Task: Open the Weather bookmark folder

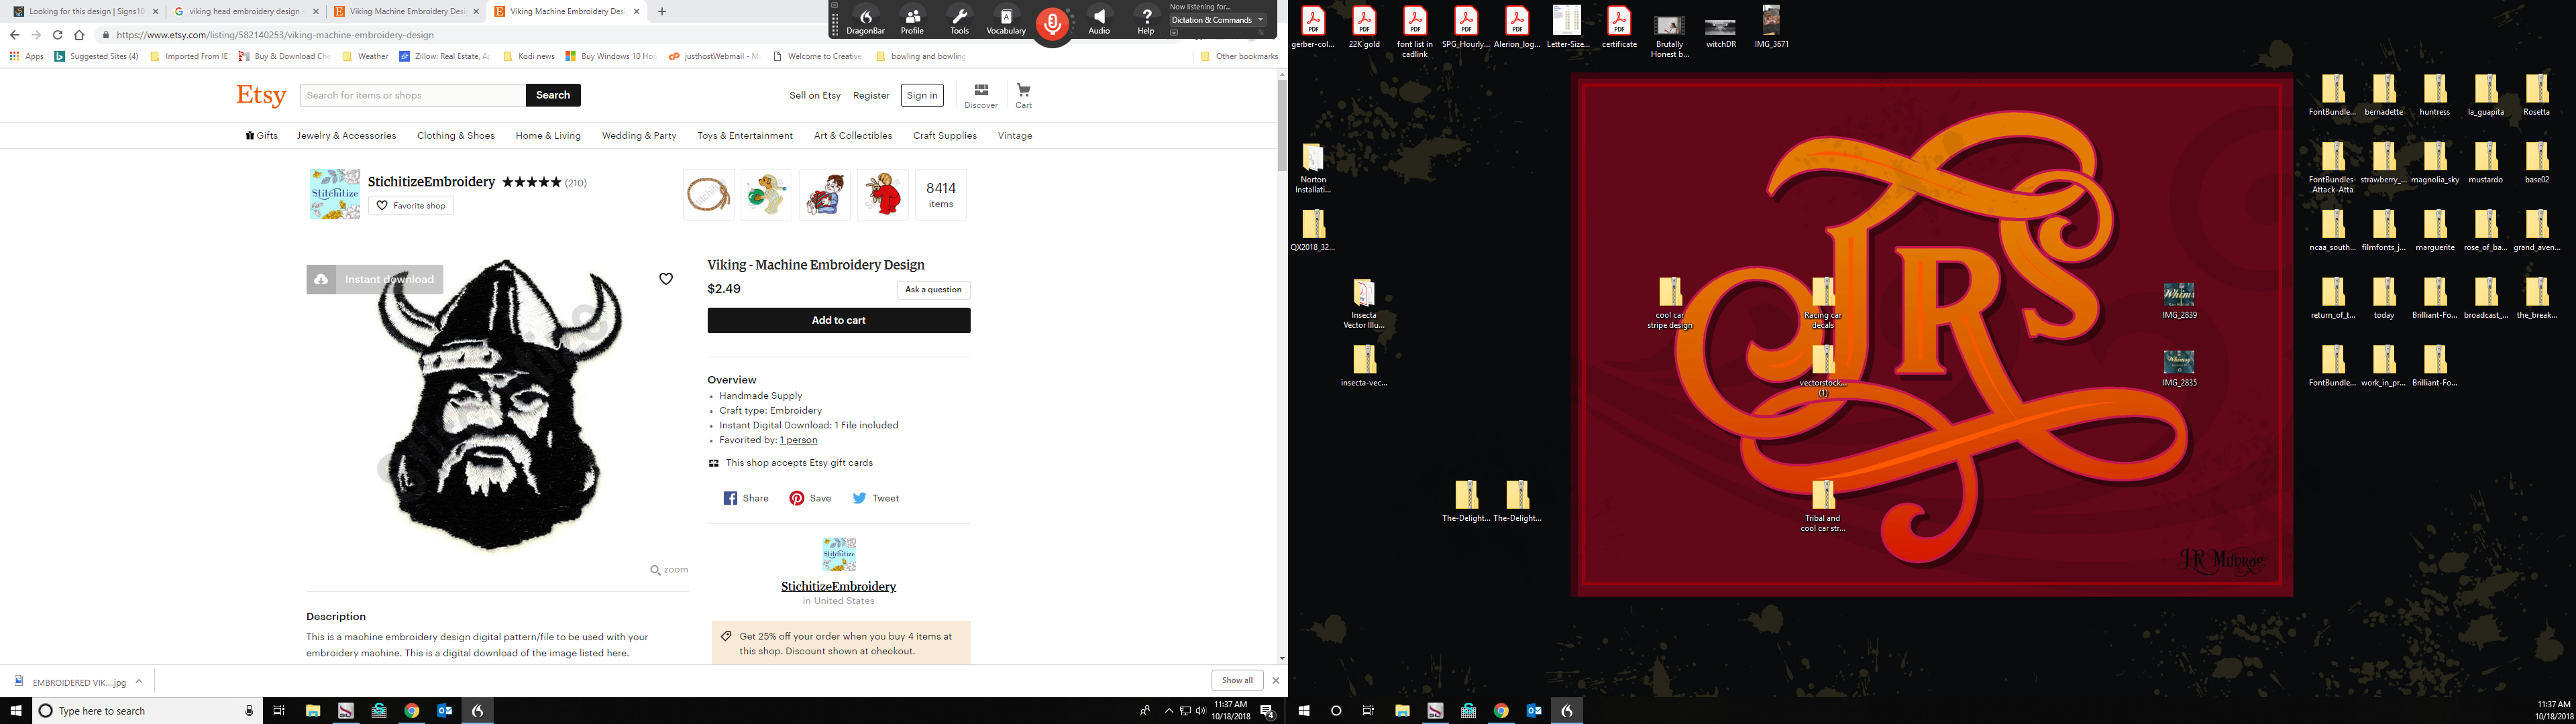Action: click(365, 57)
